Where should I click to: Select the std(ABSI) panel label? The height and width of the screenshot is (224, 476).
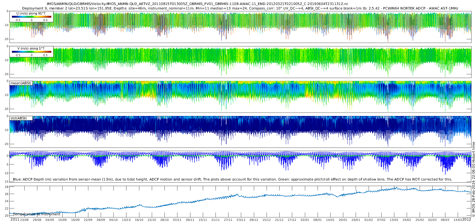point(19,118)
